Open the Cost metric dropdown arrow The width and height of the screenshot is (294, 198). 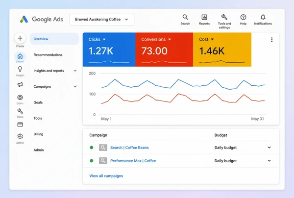coord(212,39)
